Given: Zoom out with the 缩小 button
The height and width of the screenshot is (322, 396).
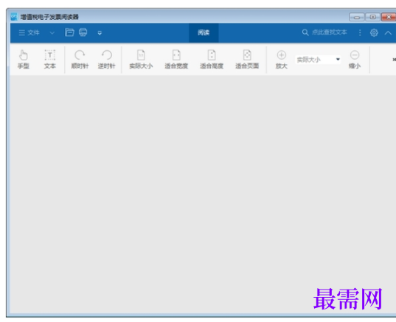Looking at the screenshot, I should [355, 60].
